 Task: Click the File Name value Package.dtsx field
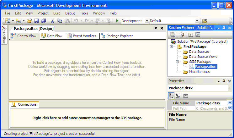tap(211, 103)
